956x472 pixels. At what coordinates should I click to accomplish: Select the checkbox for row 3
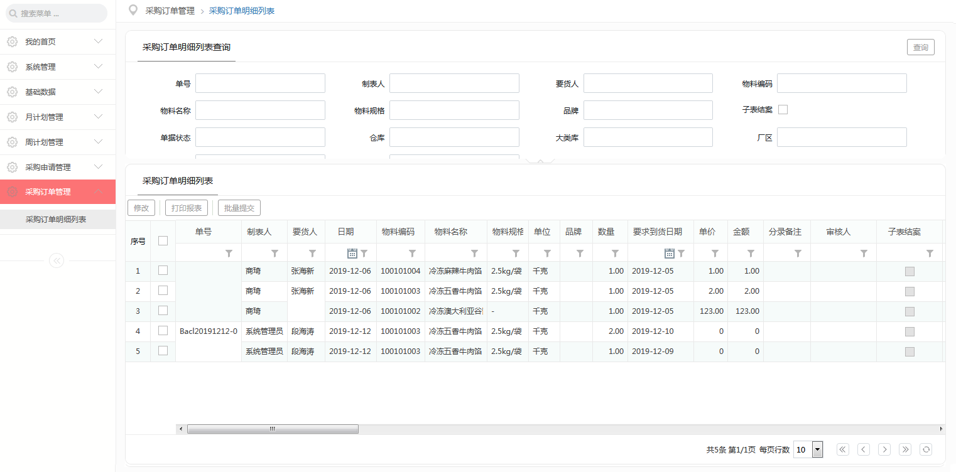(163, 310)
